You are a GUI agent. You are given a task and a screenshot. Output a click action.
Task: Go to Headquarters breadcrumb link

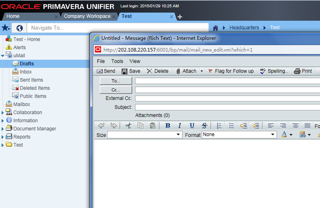pyautogui.click(x=244, y=28)
